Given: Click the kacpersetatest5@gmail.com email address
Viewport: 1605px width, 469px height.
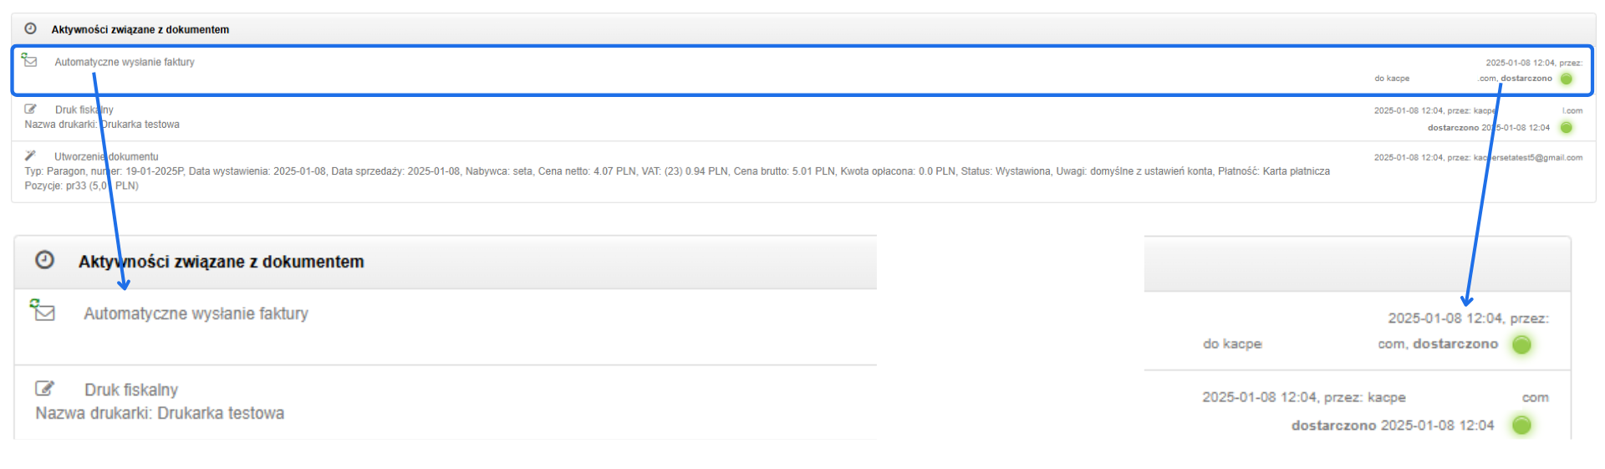Looking at the screenshot, I should pyautogui.click(x=1528, y=157).
